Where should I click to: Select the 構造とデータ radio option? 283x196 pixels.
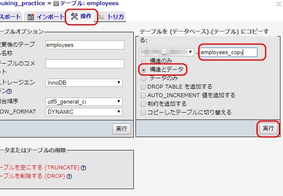click(x=144, y=70)
